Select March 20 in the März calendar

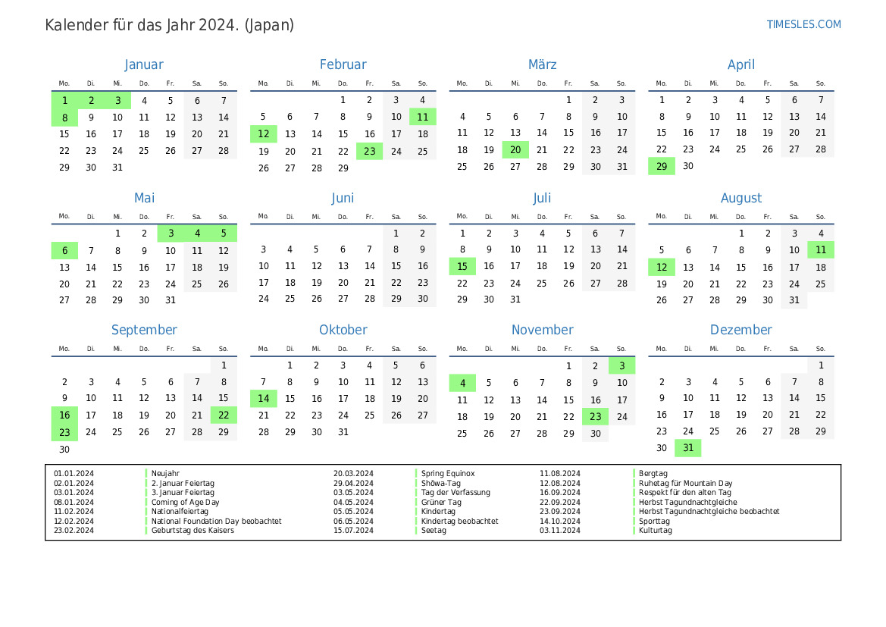(x=515, y=151)
